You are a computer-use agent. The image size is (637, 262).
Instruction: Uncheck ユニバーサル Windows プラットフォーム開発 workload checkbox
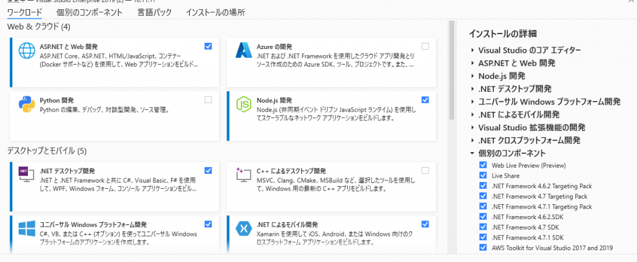[208, 224]
